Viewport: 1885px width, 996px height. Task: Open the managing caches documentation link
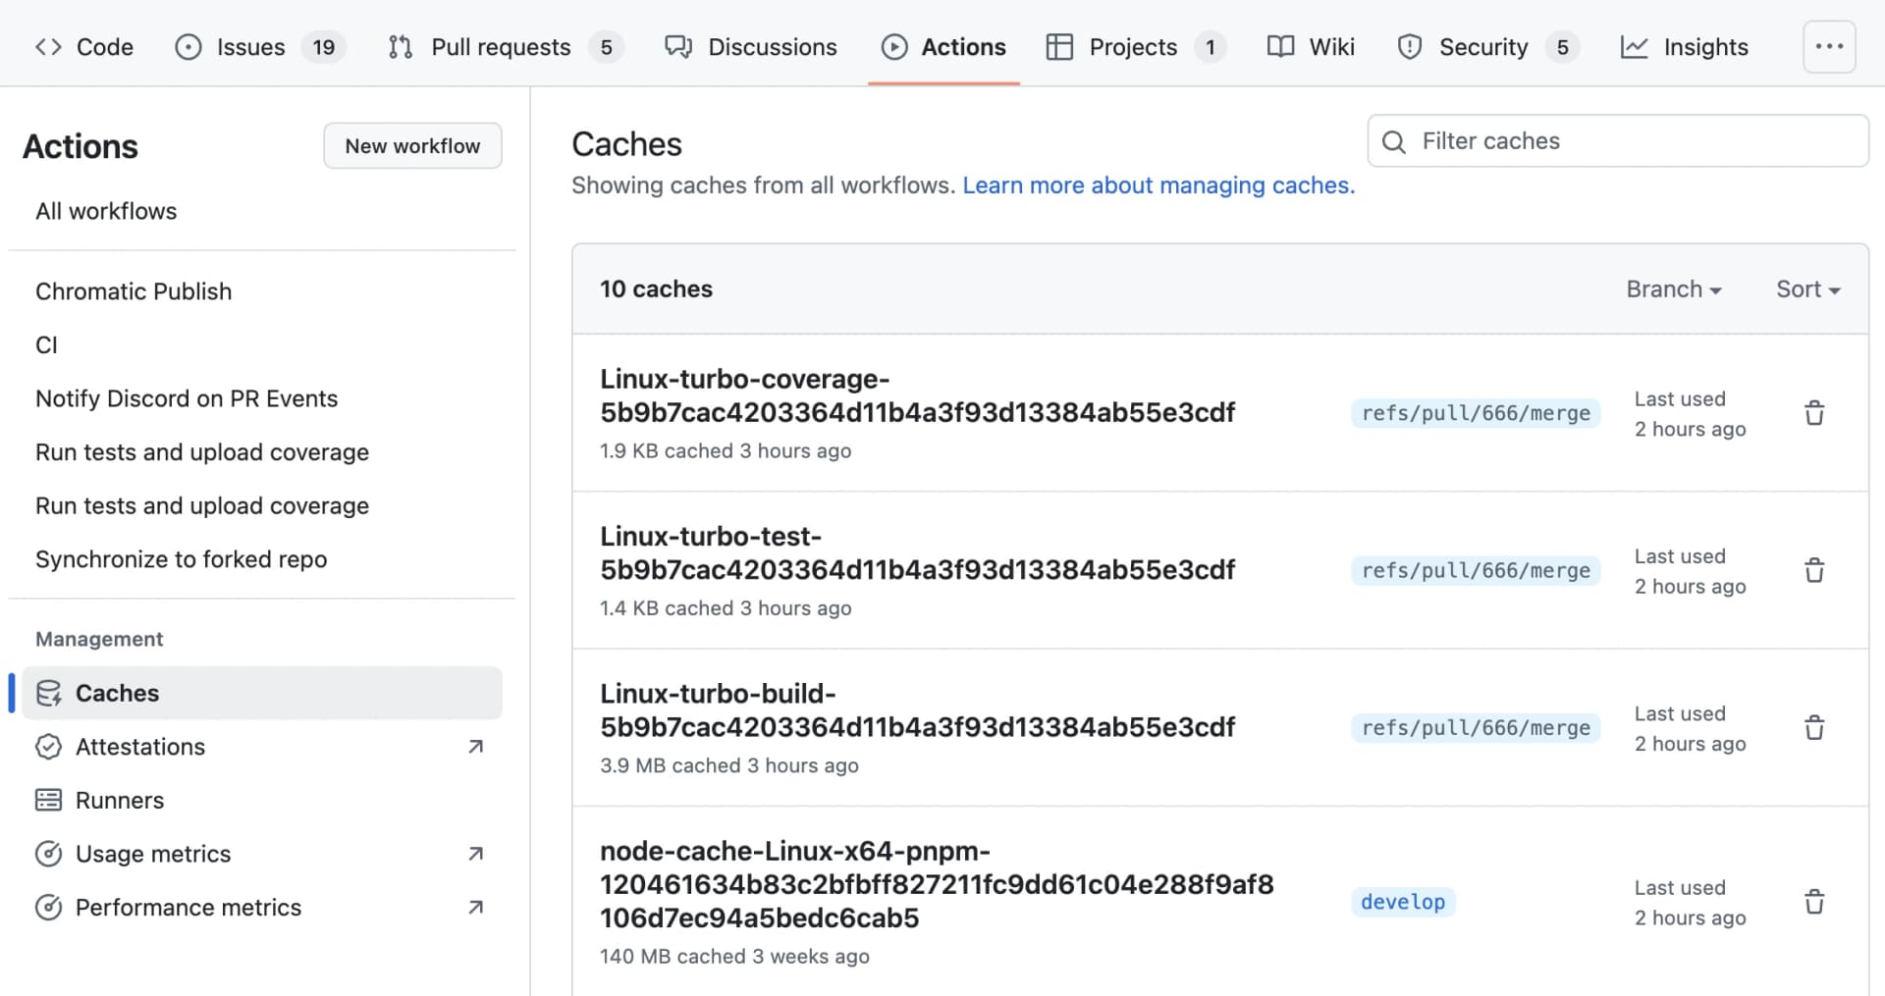tap(1158, 184)
